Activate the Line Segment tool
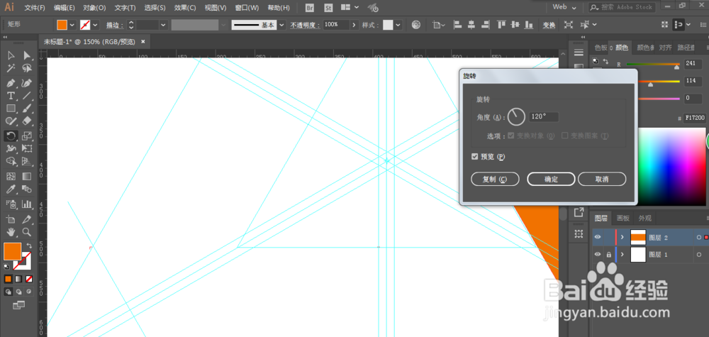 coord(27,96)
